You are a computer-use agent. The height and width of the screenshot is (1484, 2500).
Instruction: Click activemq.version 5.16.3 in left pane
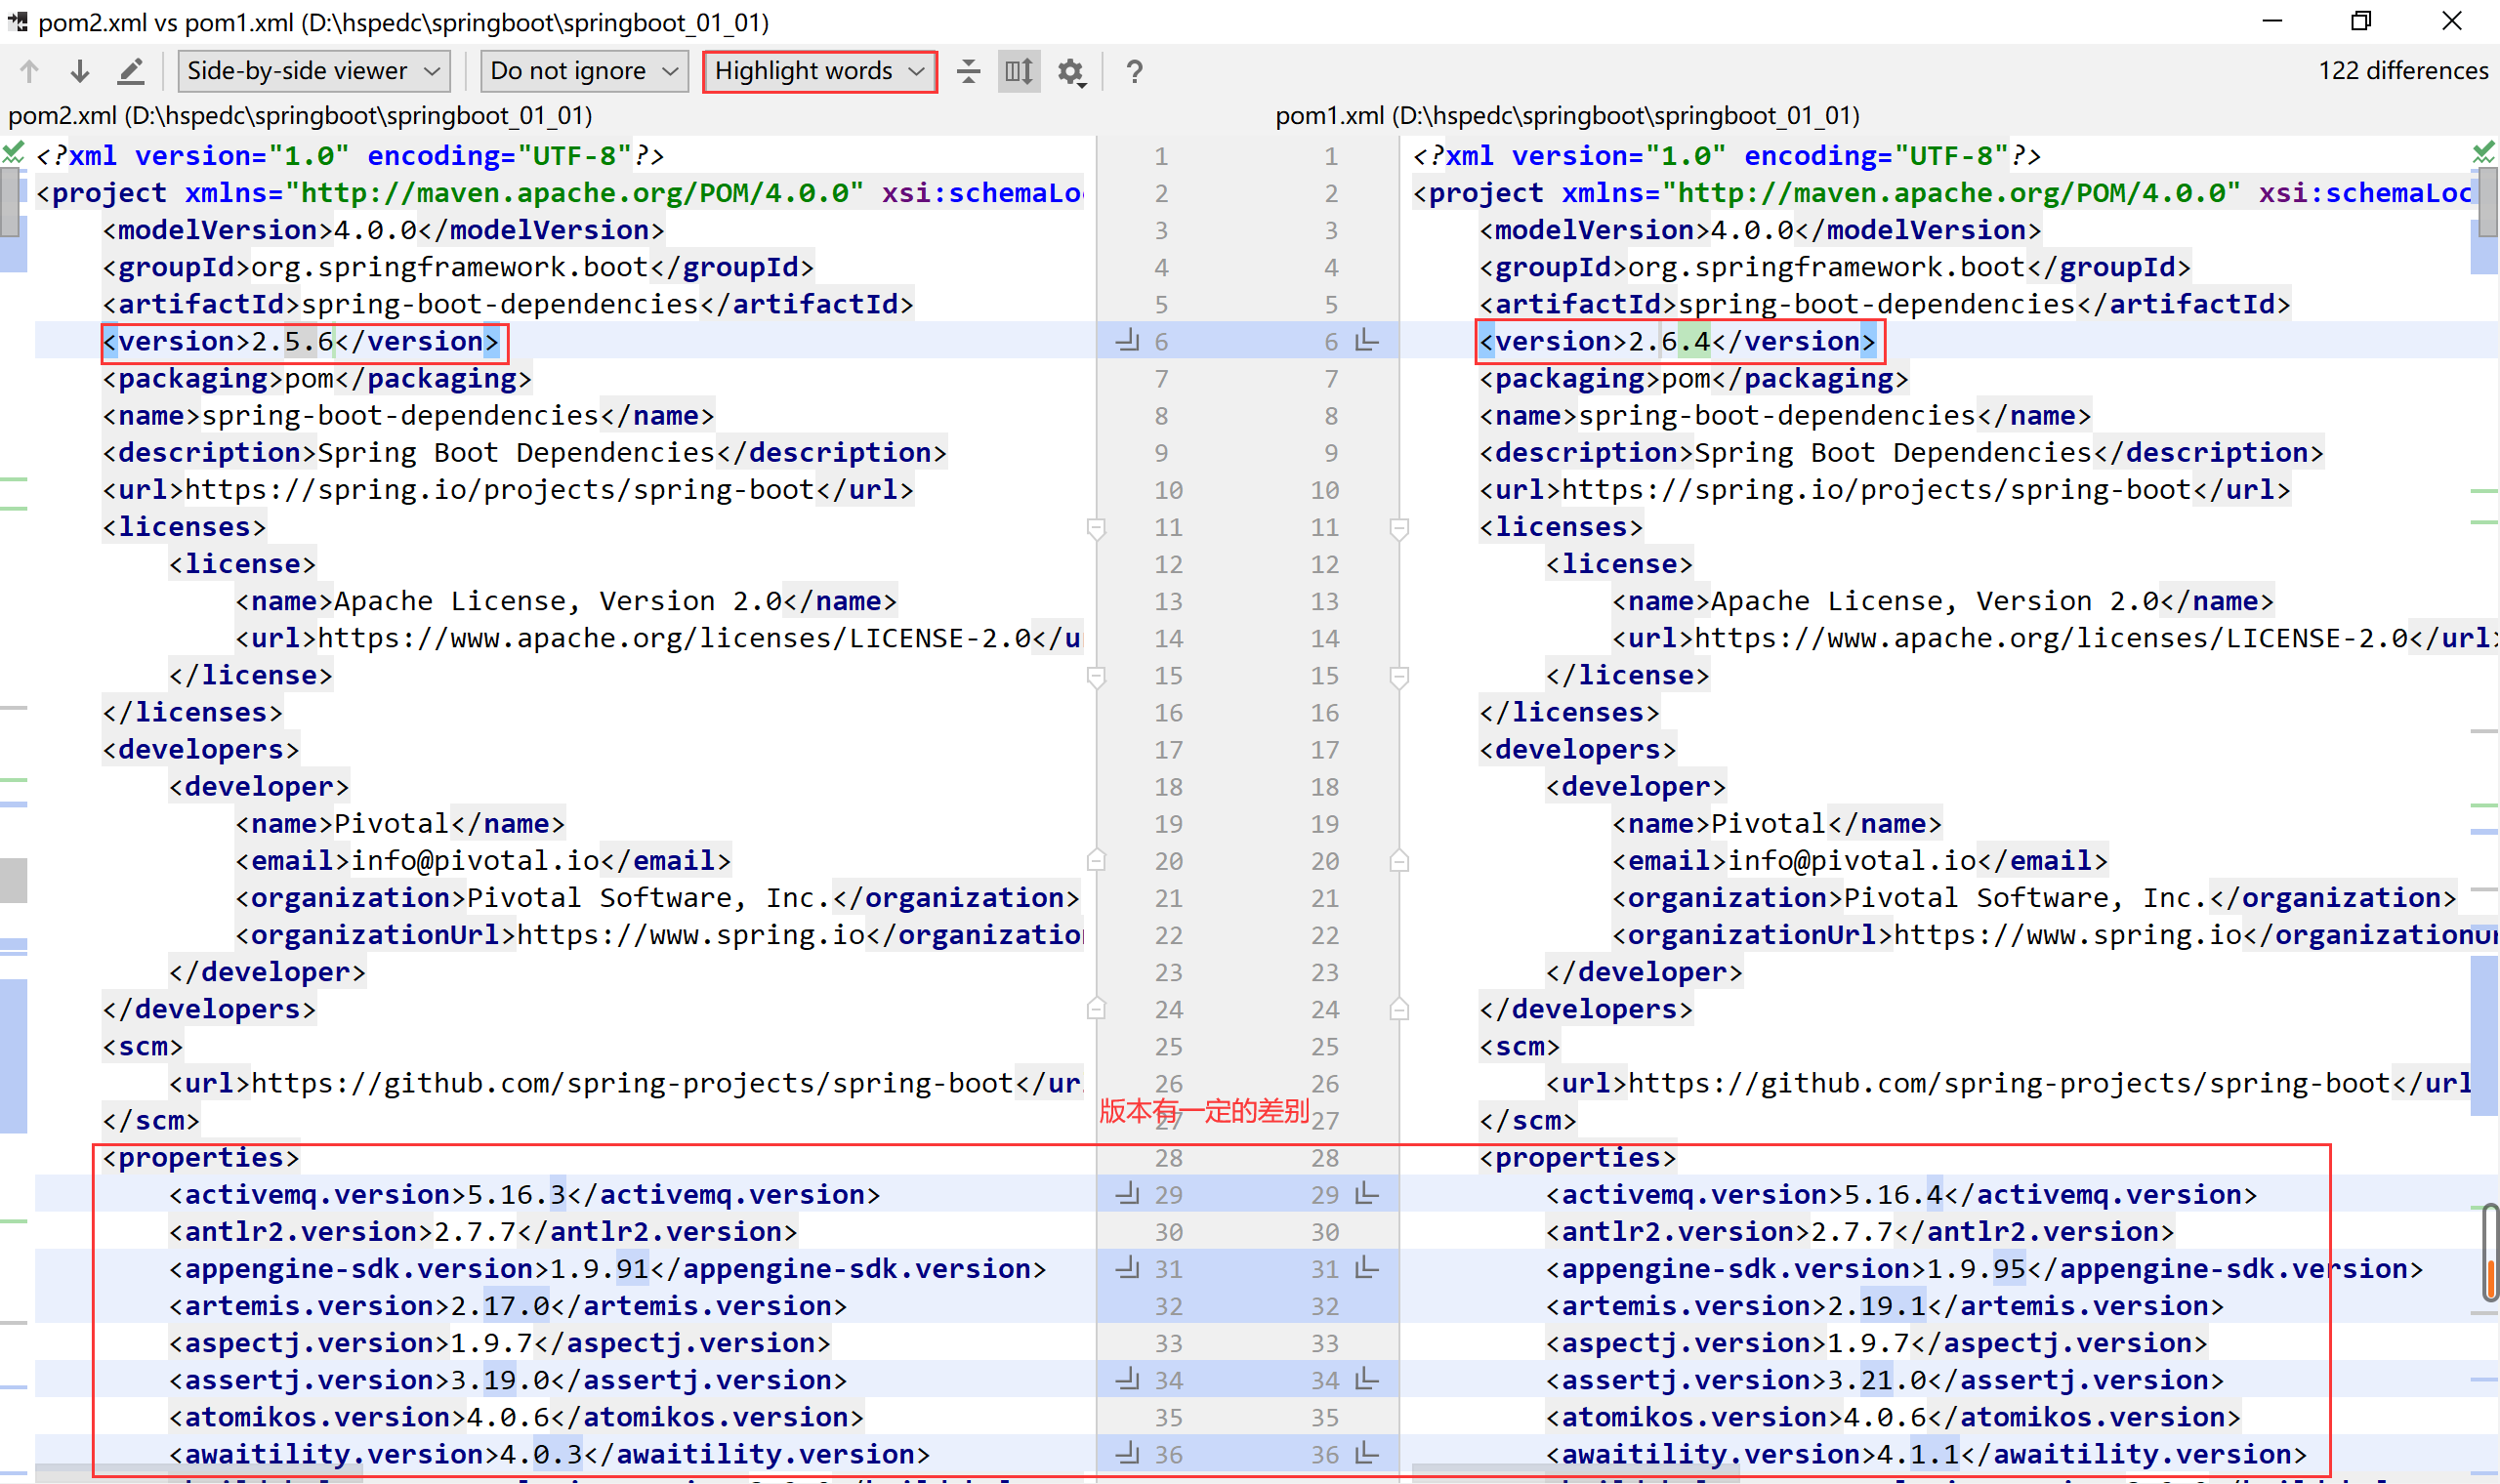[x=524, y=1195]
